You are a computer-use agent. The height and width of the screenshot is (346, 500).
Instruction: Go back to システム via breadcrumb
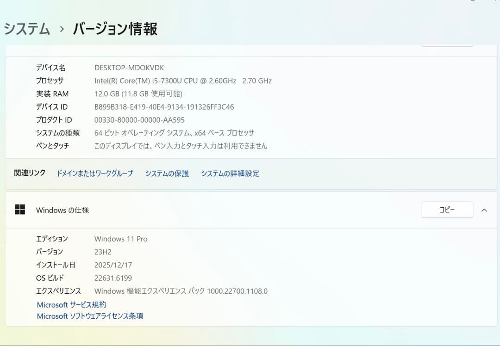[26, 29]
